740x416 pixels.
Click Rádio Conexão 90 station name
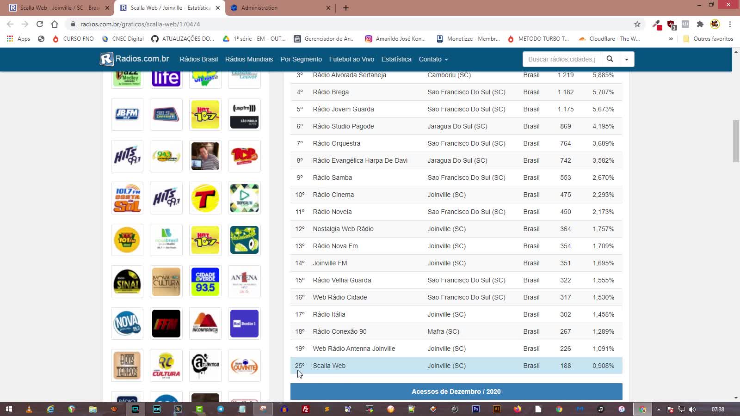point(339,331)
